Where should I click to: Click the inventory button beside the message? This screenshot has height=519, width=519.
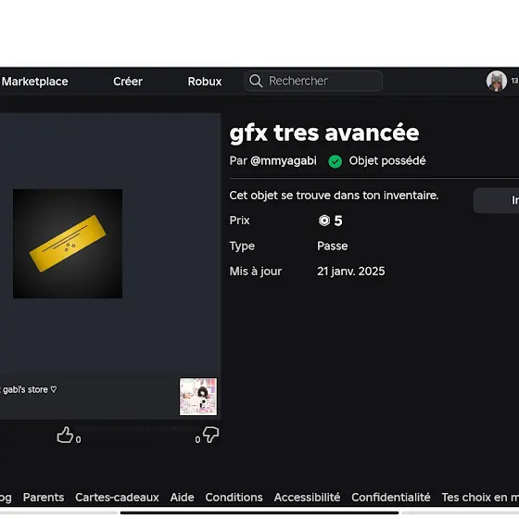coord(496,200)
